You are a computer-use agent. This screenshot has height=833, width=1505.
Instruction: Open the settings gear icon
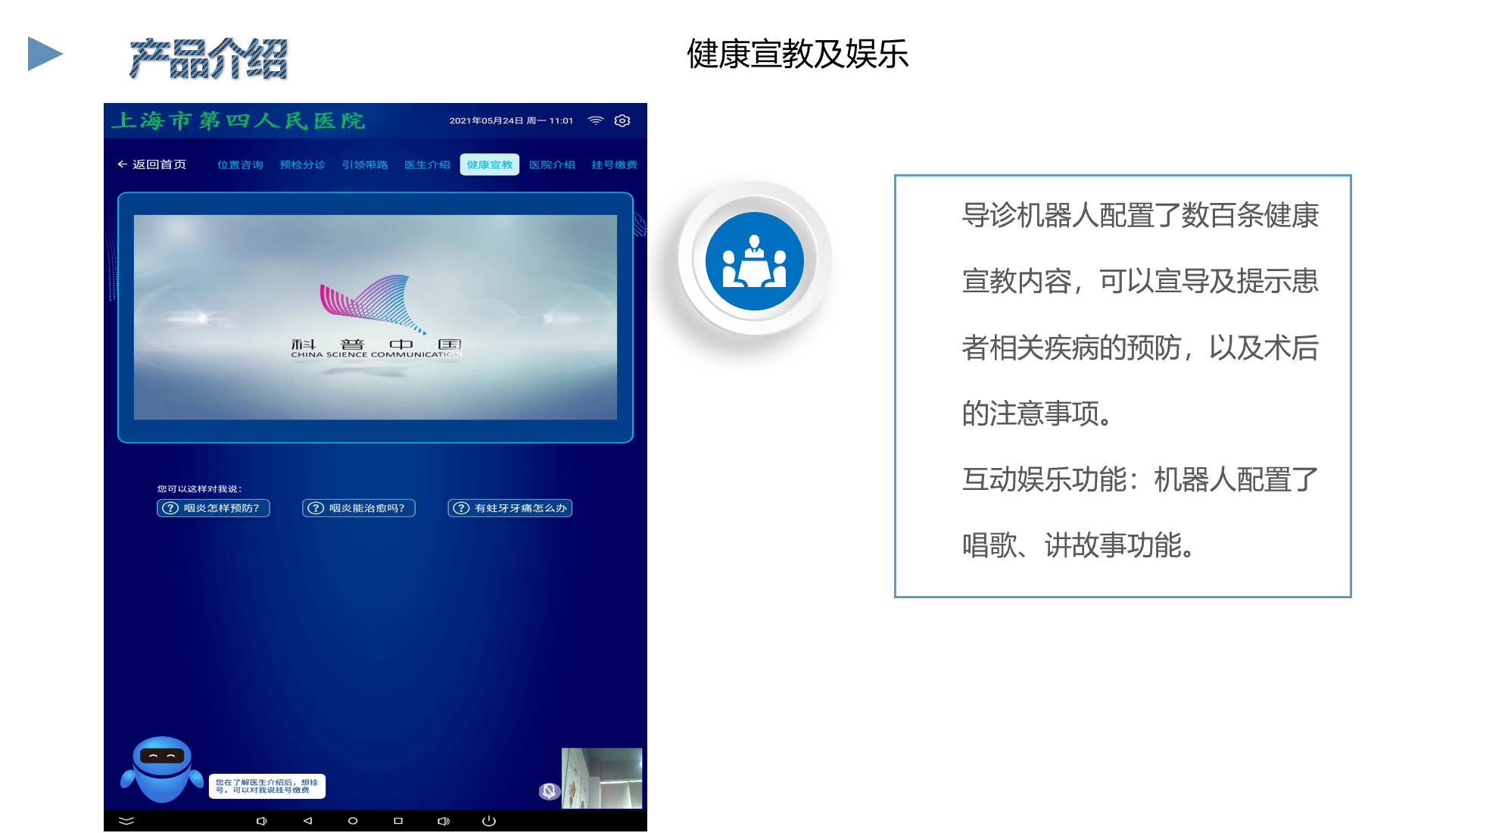pos(622,120)
